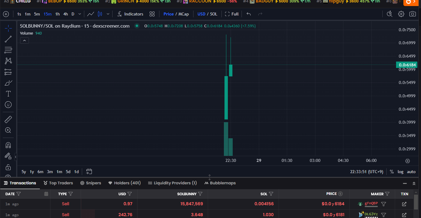Image resolution: width=421 pixels, height=218 pixels.
Task: Toggle PRICE column currency dollar icon
Action: coord(340,194)
